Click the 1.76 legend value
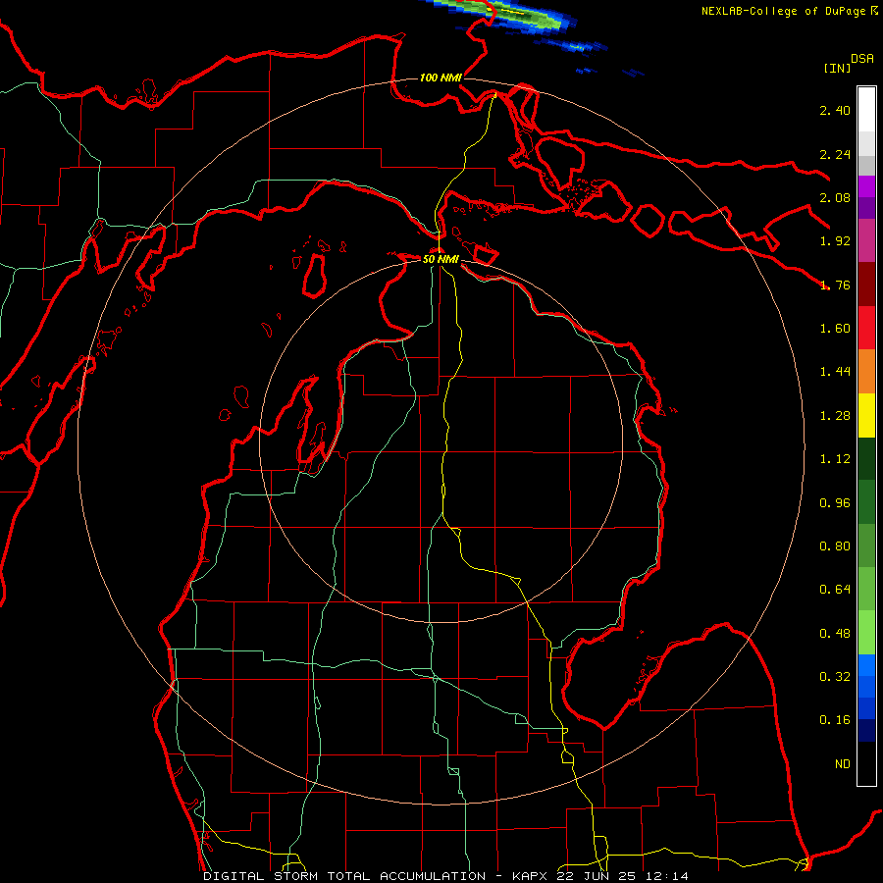This screenshot has width=883, height=883. (x=835, y=285)
